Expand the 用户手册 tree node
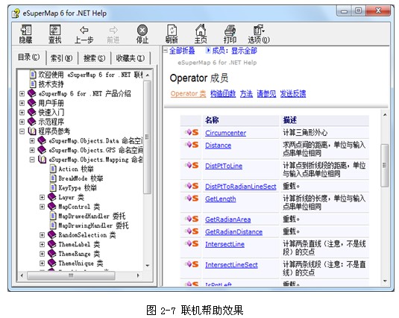Image resolution: width=399 pixels, height=318 pixels. [22, 103]
